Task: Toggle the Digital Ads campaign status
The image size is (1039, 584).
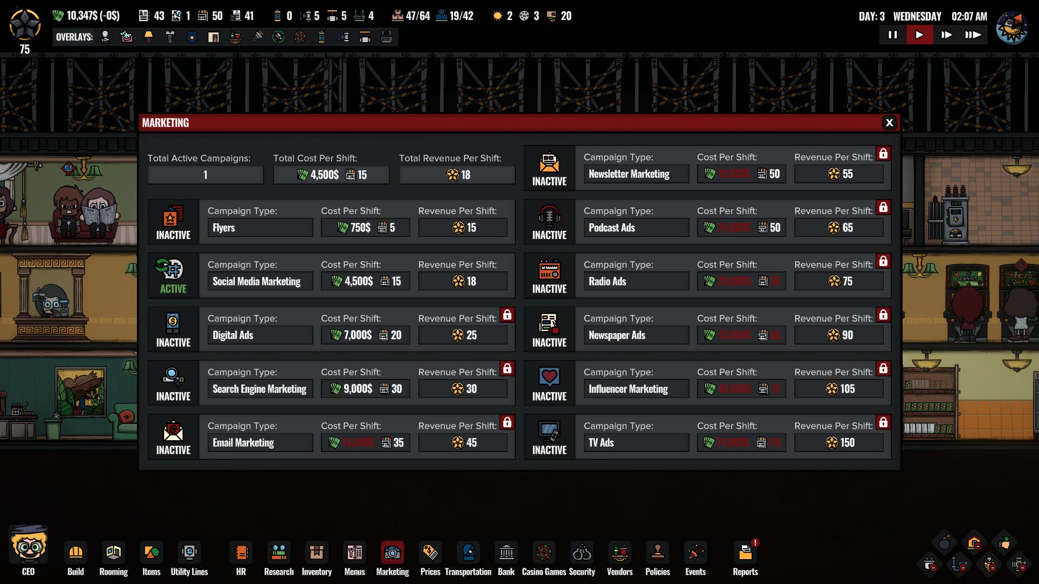Action: 173,329
